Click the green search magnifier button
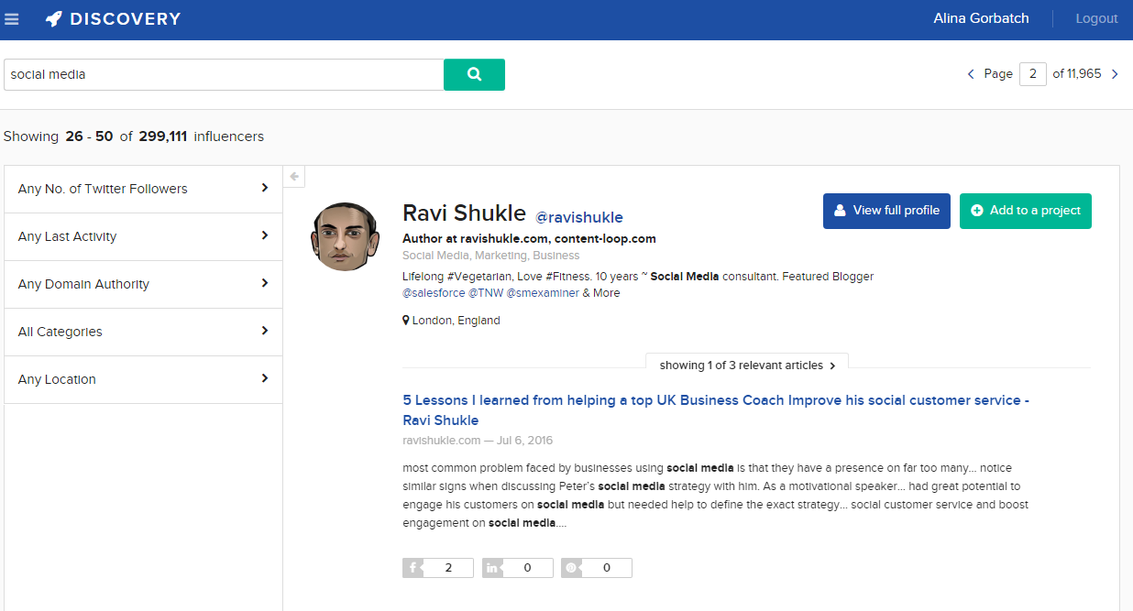The image size is (1133, 611). click(x=474, y=75)
